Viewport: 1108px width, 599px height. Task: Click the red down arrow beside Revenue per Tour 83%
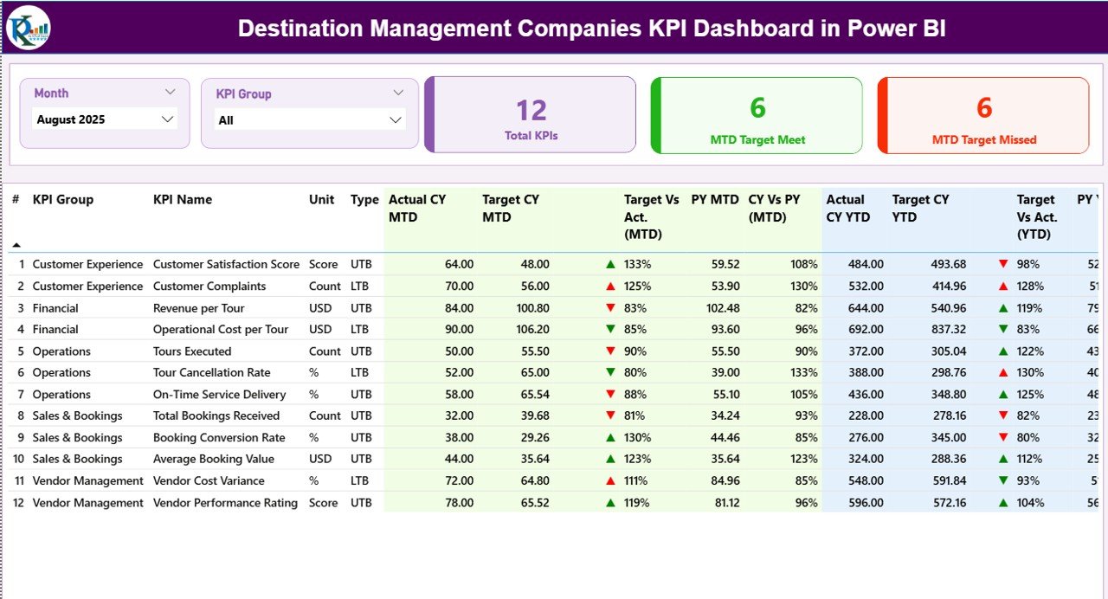pyautogui.click(x=612, y=307)
